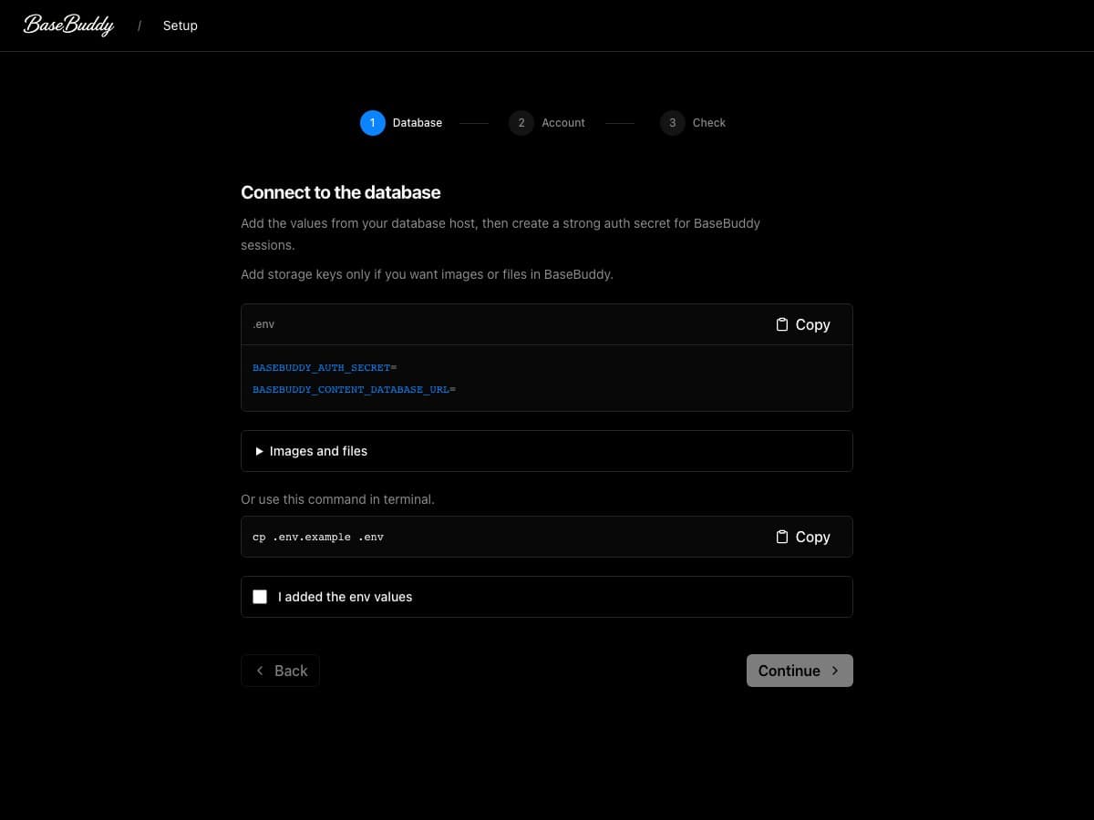Click the 'cp .env.example .env' command text
The height and width of the screenshot is (820, 1094).
click(318, 538)
